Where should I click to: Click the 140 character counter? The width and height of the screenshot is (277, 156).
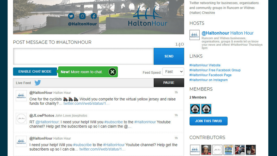click(x=180, y=44)
